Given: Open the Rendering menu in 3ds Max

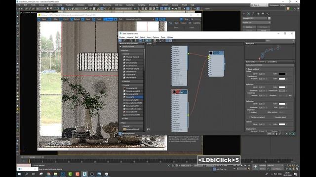Looking at the screenshot, I should click(107, 5).
